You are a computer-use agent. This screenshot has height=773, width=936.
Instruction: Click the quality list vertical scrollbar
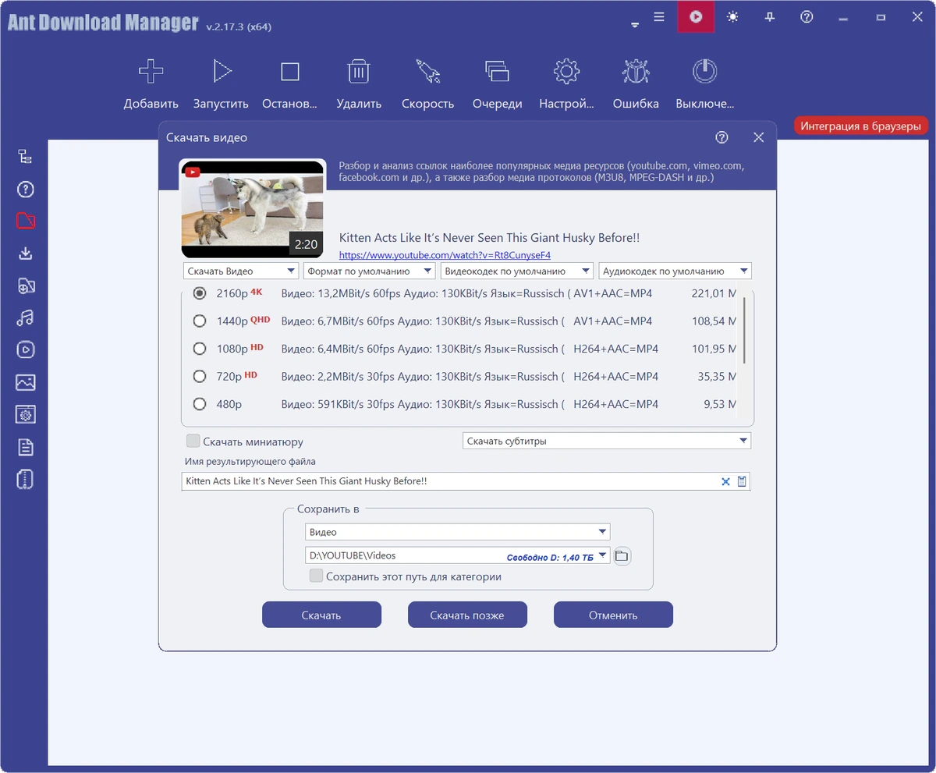point(745,329)
